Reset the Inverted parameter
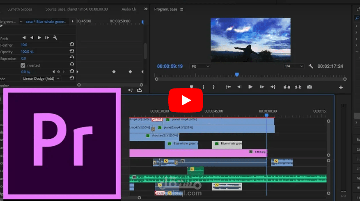360x201 pixels. pyautogui.click(x=72, y=64)
